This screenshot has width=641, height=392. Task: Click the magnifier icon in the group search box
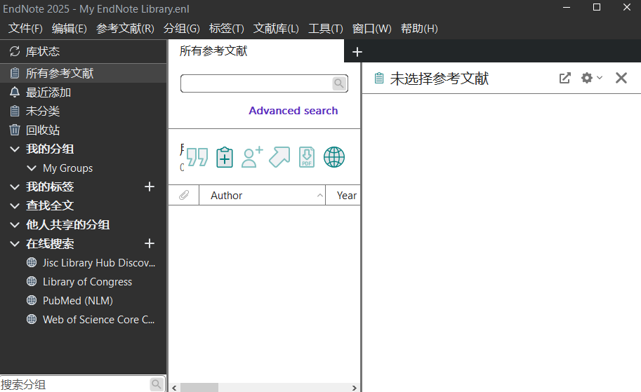(156, 384)
